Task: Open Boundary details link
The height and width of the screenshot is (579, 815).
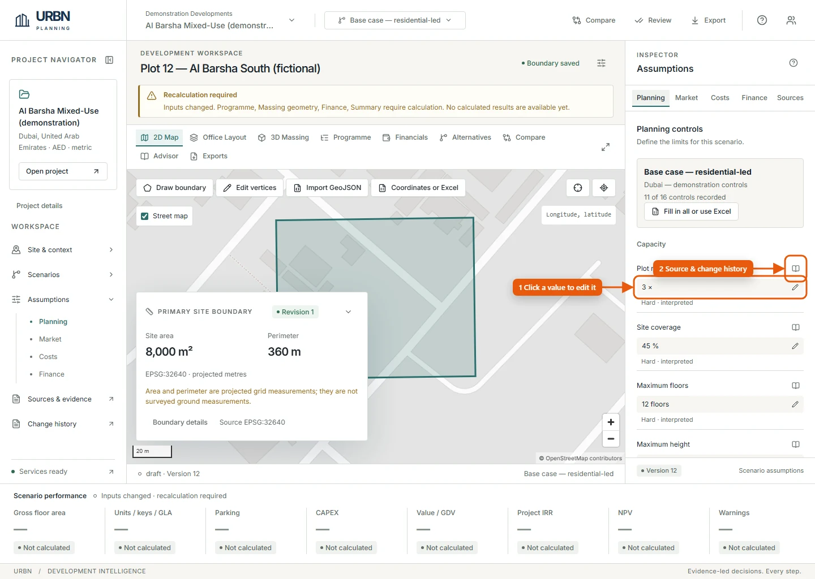Action: [x=180, y=422]
